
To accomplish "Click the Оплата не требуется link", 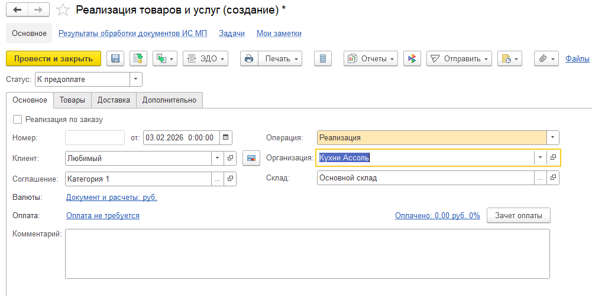I will click(x=103, y=216).
